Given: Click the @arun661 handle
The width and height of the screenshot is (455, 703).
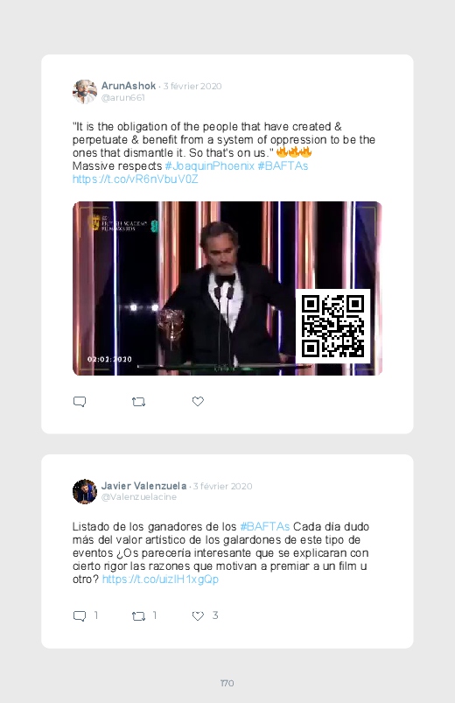Looking at the screenshot, I should pyautogui.click(x=122, y=98).
